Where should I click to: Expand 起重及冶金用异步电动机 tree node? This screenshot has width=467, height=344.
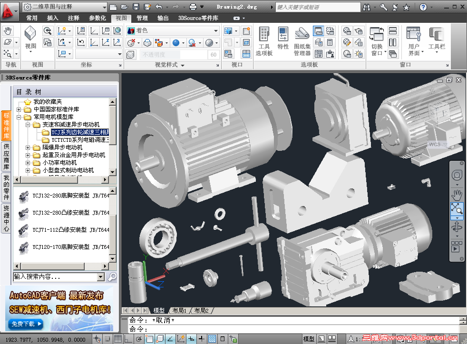point(28,155)
